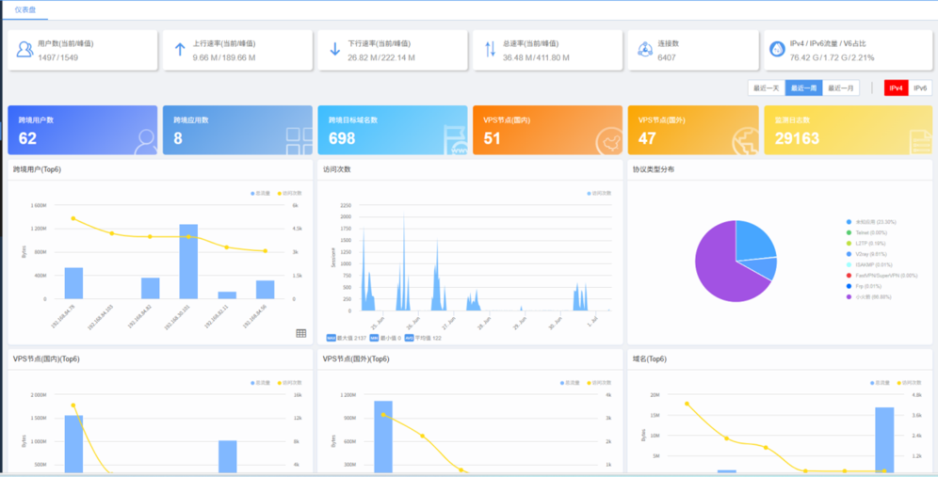938x477 pixels.
Task: Toggle the first blue 23.30% pie legend entry
Action: click(871, 222)
